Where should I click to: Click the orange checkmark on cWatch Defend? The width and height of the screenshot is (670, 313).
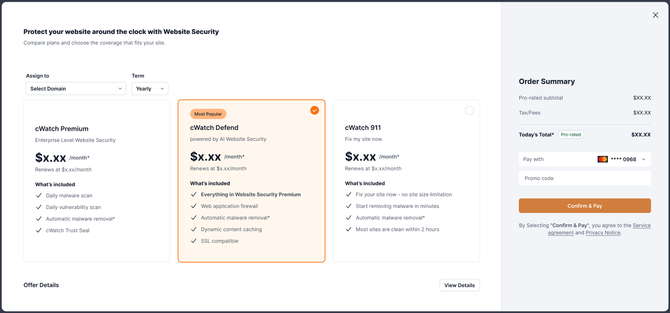pos(315,110)
